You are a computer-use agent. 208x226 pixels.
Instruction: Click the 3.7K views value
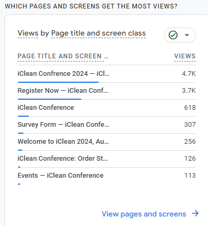[189, 91]
